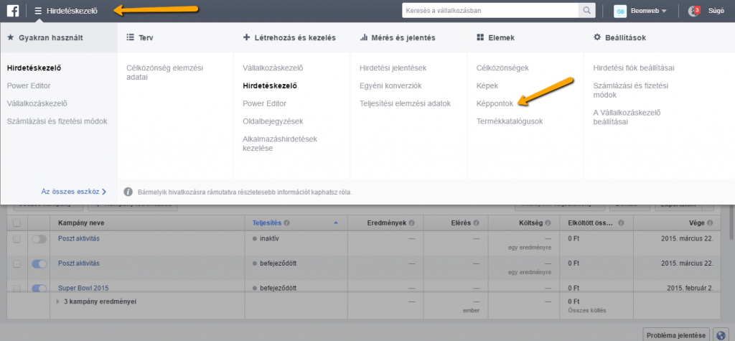Click the plus icon of Létrehozás és kezelés
The image size is (735, 341).
[247, 37]
